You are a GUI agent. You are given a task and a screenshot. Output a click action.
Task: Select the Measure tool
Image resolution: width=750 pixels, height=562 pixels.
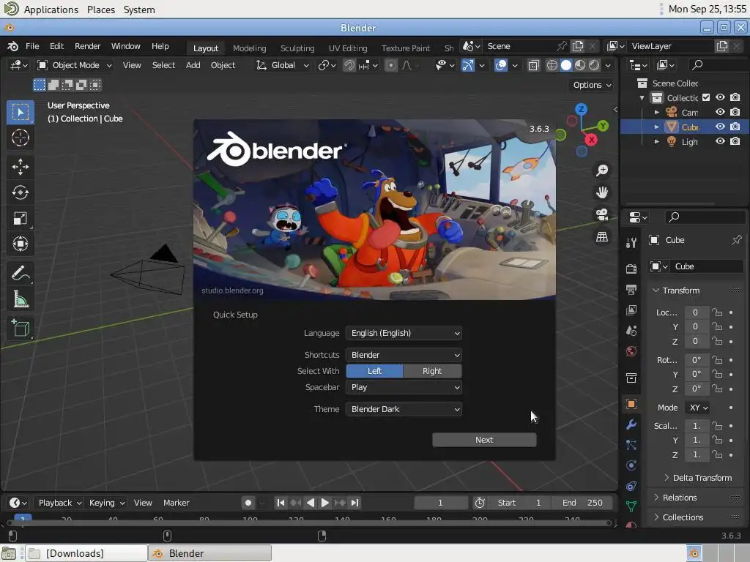[x=20, y=299]
